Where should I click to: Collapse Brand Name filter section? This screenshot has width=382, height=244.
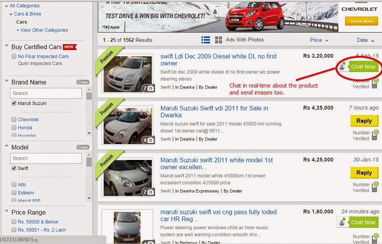pos(7,81)
